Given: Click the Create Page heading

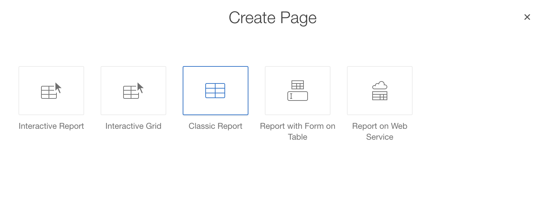Looking at the screenshot, I should pos(273,18).
